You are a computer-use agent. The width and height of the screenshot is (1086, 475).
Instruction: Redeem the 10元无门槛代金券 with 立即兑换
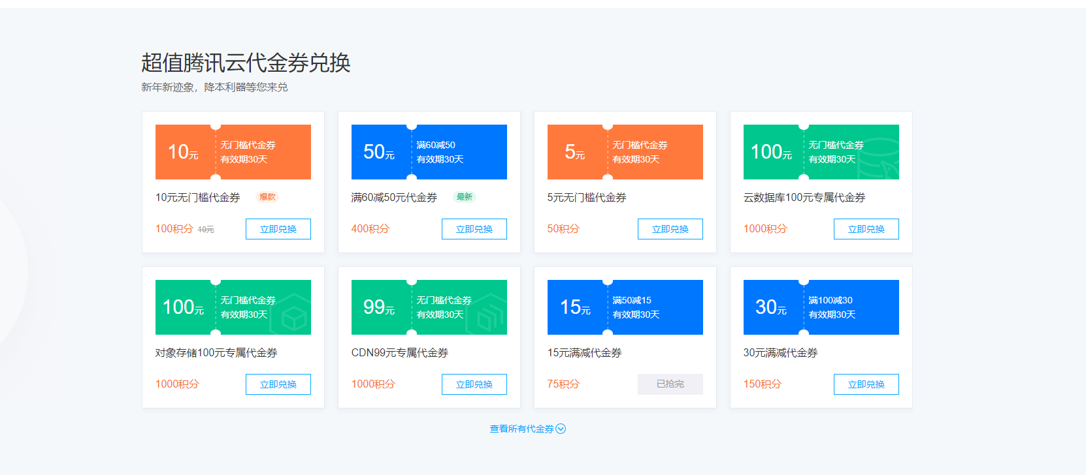(278, 229)
